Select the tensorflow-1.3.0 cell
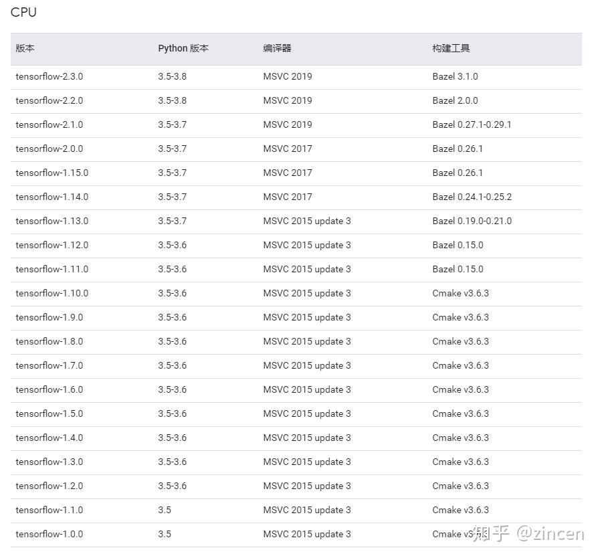This screenshot has width=600, height=558. point(49,462)
